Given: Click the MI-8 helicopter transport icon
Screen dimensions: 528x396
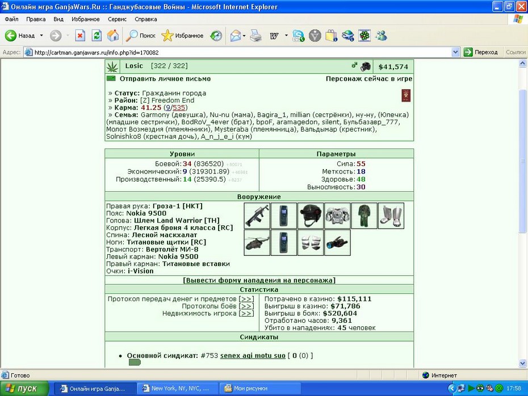Looking at the screenshot, I should pos(257,243).
